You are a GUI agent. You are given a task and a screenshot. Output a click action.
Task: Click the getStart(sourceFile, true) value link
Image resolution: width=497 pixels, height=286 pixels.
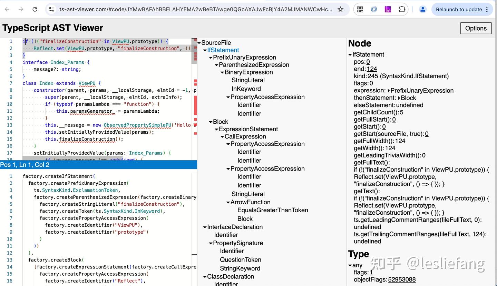427,134
